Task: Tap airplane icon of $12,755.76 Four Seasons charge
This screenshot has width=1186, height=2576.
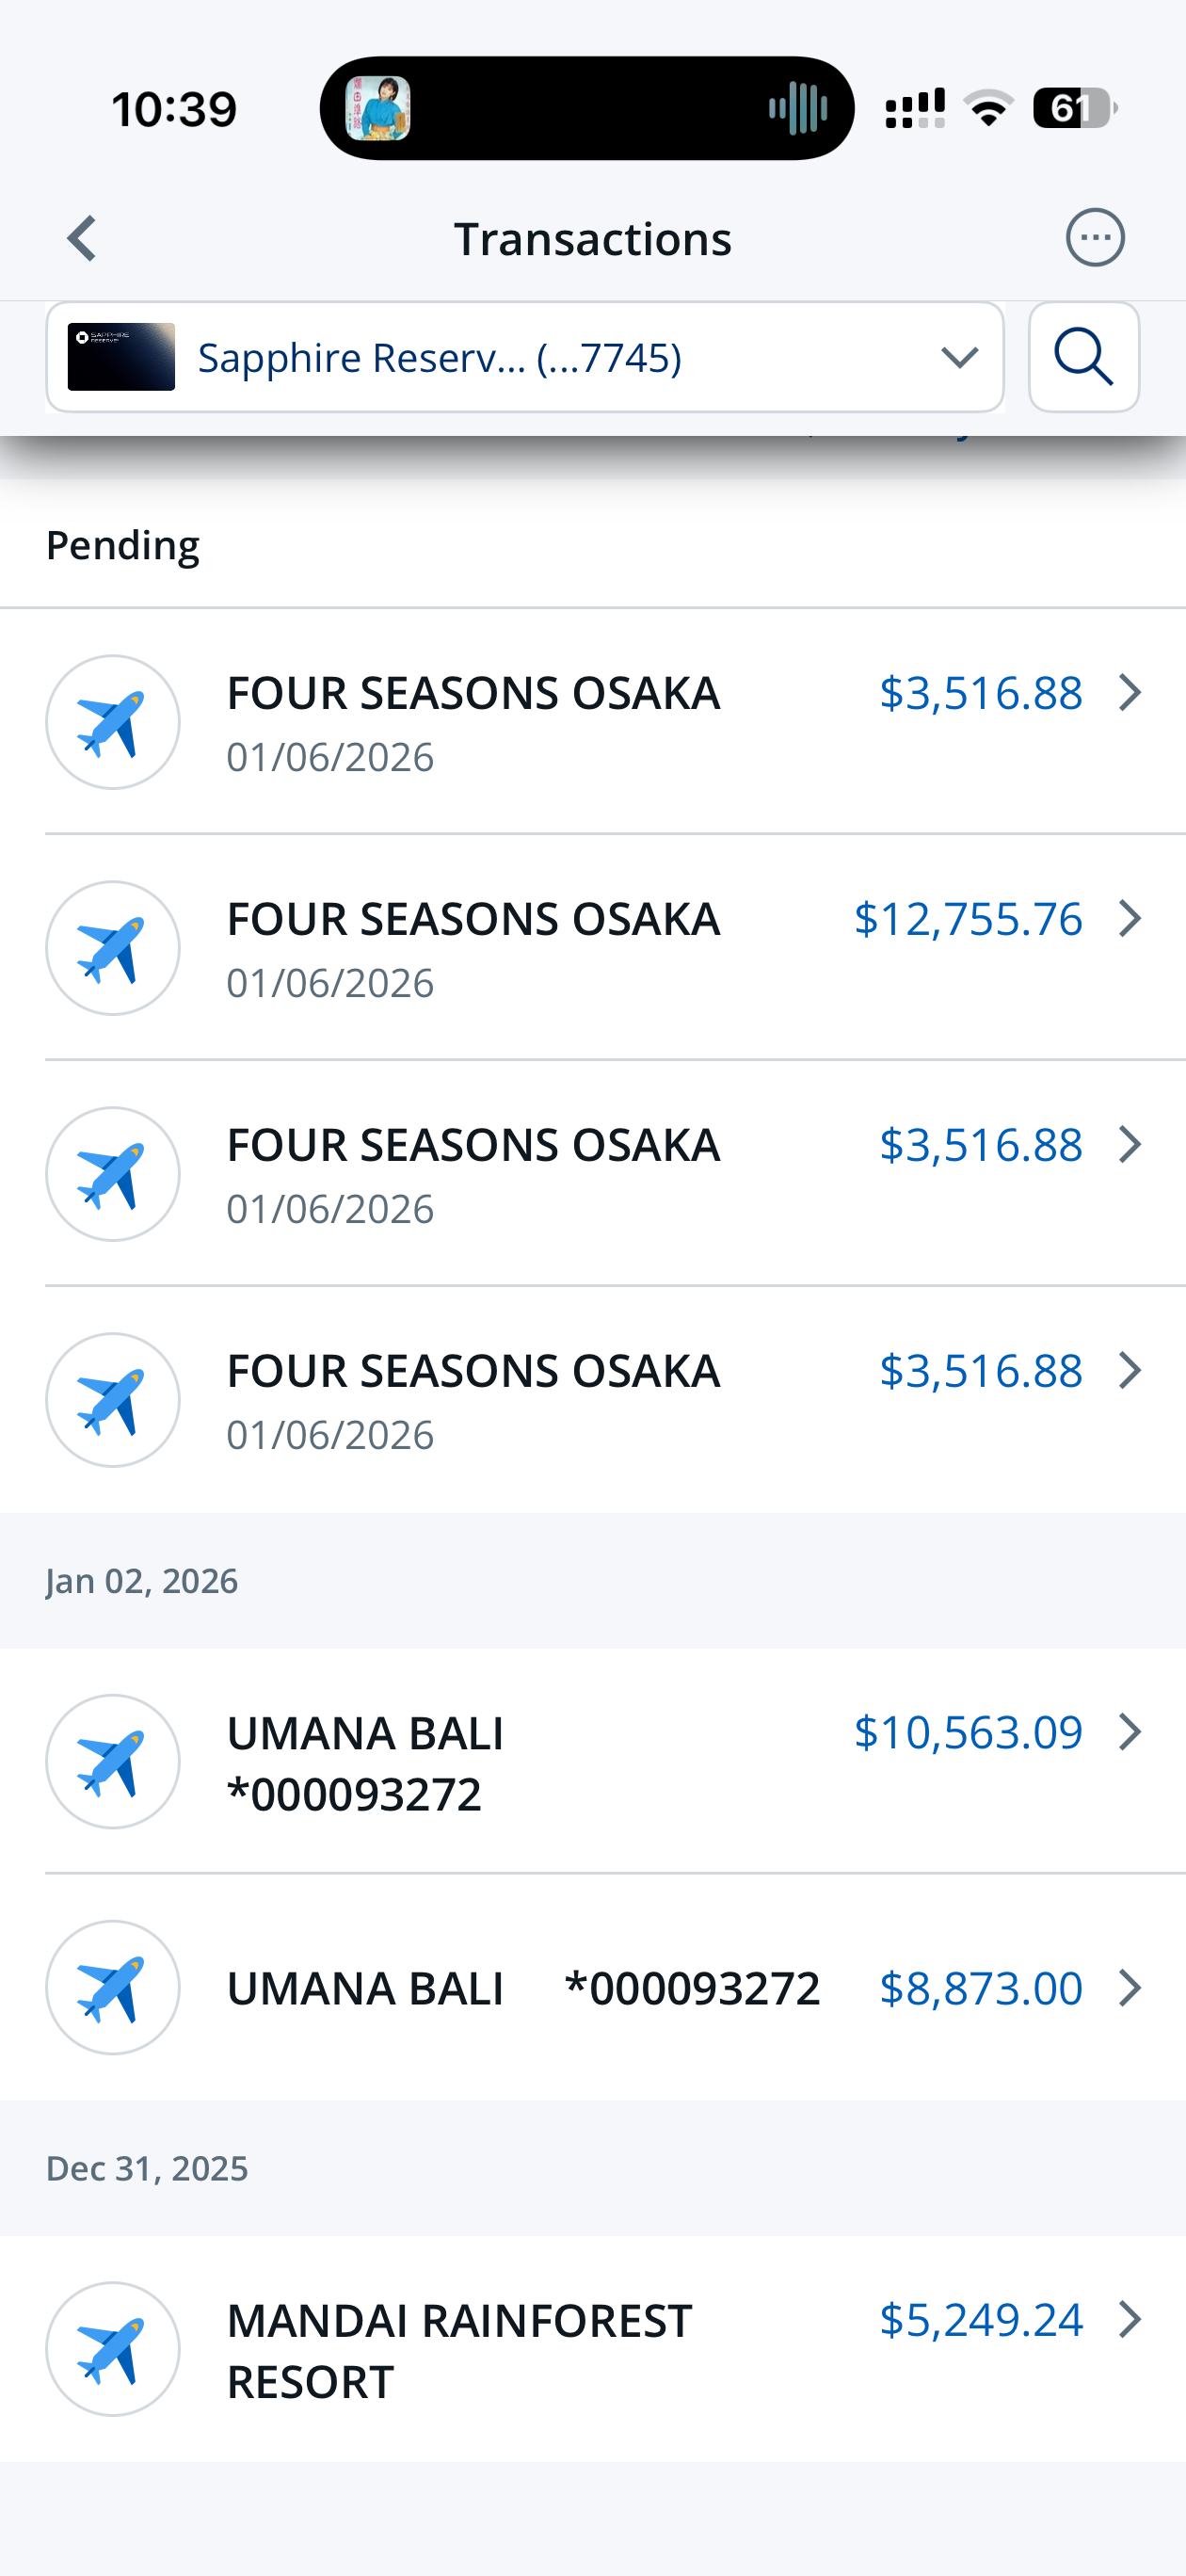Action: (113, 948)
